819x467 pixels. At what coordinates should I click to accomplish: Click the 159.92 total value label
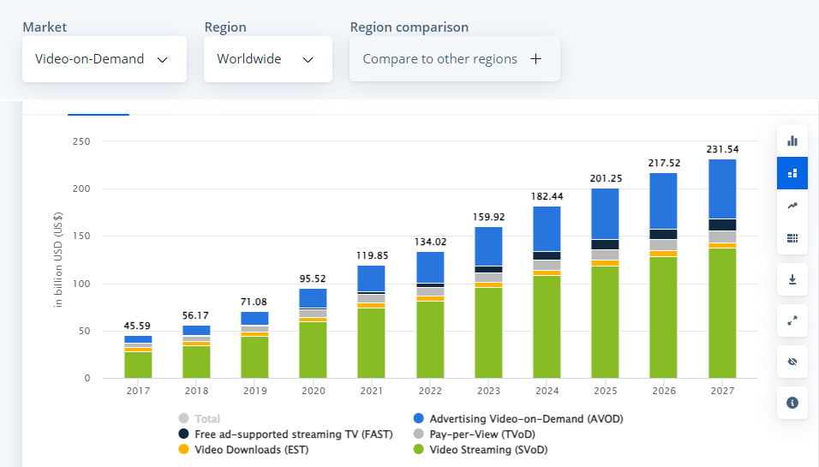point(488,217)
